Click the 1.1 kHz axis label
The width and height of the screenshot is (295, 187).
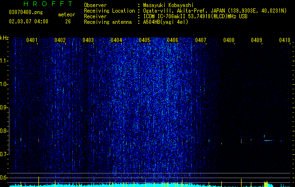pyautogui.click(x=4, y=61)
